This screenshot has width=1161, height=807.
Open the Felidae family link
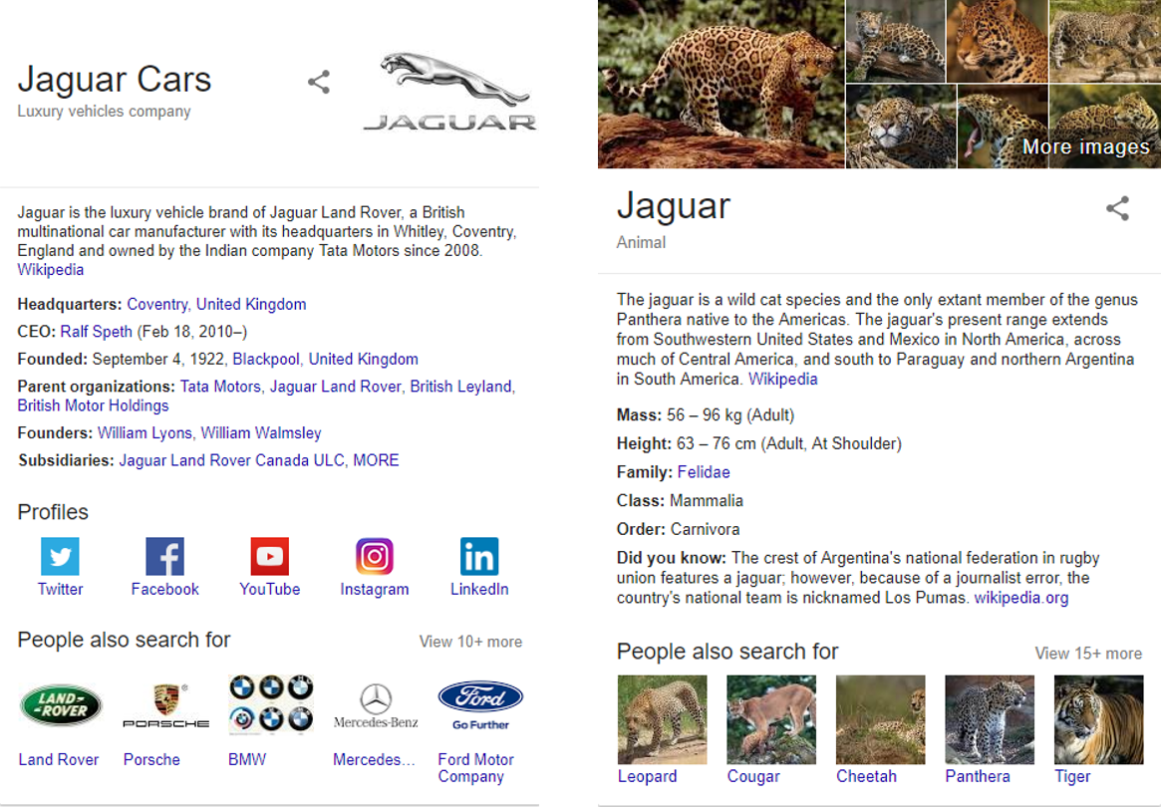[x=704, y=472]
